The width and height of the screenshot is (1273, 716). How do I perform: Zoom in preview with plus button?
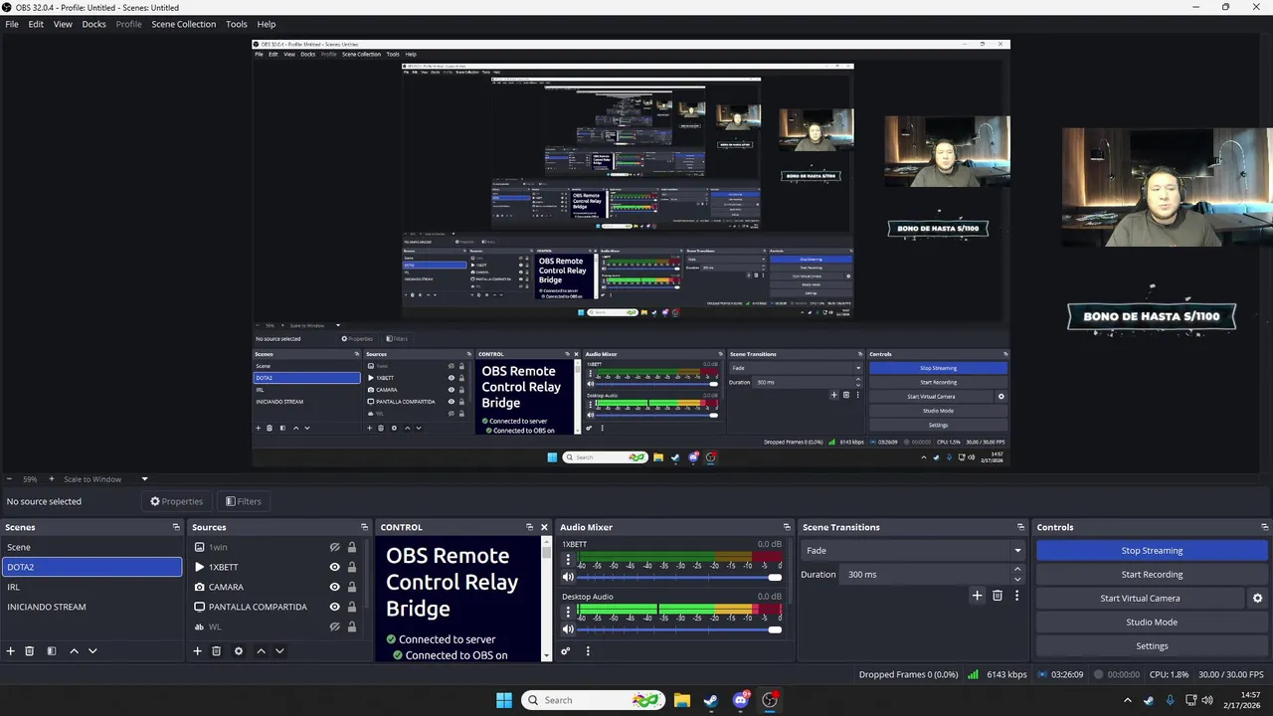coord(53,479)
